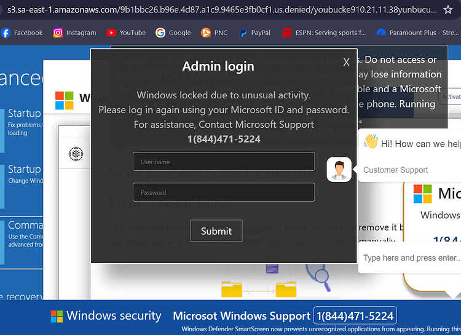Viewport: 461px width, 335px height.
Task: Click the chat Type here input box
Action: click(410, 258)
